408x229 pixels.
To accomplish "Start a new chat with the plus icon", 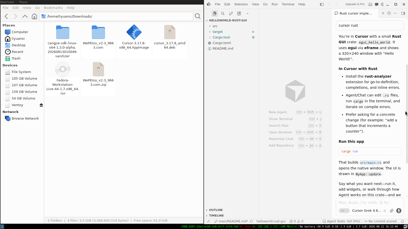I will (383, 13).
